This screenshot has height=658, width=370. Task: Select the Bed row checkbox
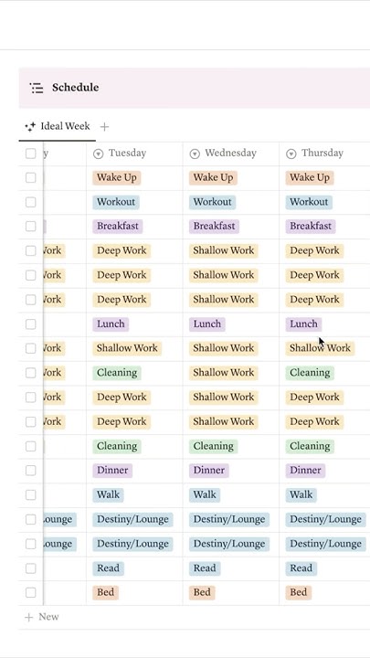tap(31, 592)
